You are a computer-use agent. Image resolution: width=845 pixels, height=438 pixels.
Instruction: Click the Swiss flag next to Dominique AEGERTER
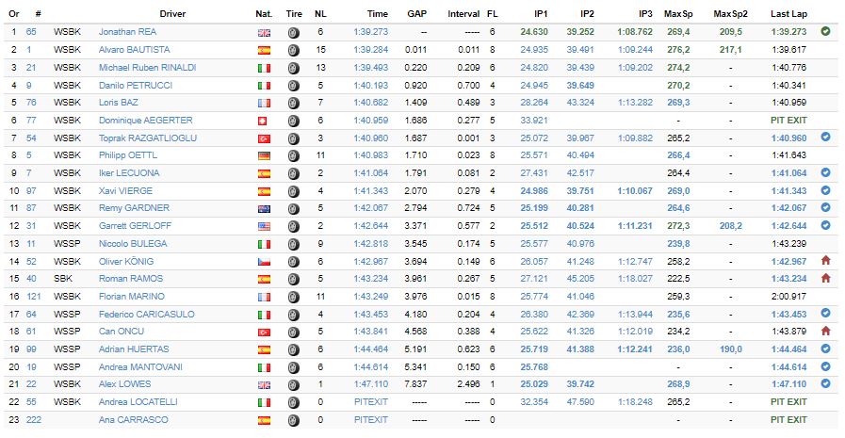pos(263,122)
